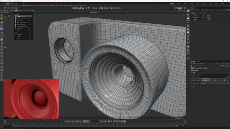Click the object manager search icon
Screen dimensions: 230x129
tap(224, 10)
